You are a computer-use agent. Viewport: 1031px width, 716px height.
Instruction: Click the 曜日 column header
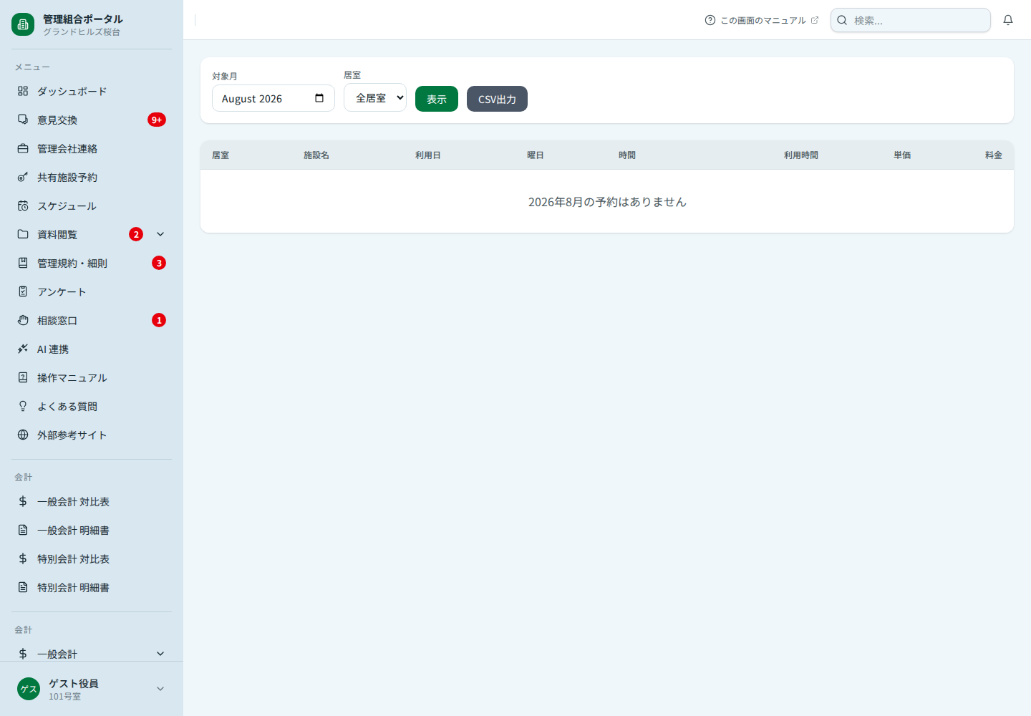536,155
